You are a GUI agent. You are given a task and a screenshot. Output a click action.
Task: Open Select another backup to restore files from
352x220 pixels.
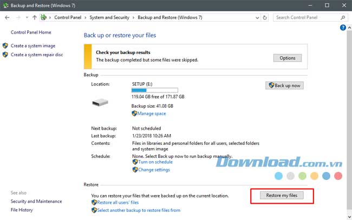coord(139,210)
